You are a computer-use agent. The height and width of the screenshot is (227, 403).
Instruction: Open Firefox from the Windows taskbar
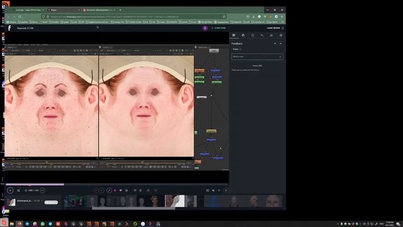click(x=20, y=224)
